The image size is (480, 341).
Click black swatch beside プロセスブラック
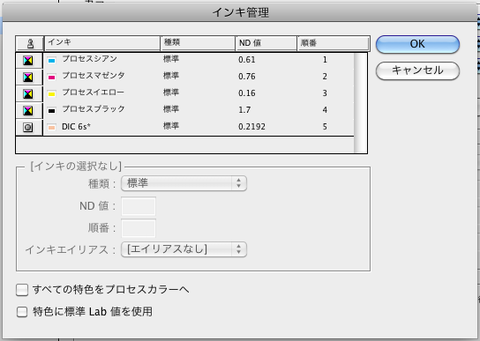click(x=52, y=111)
